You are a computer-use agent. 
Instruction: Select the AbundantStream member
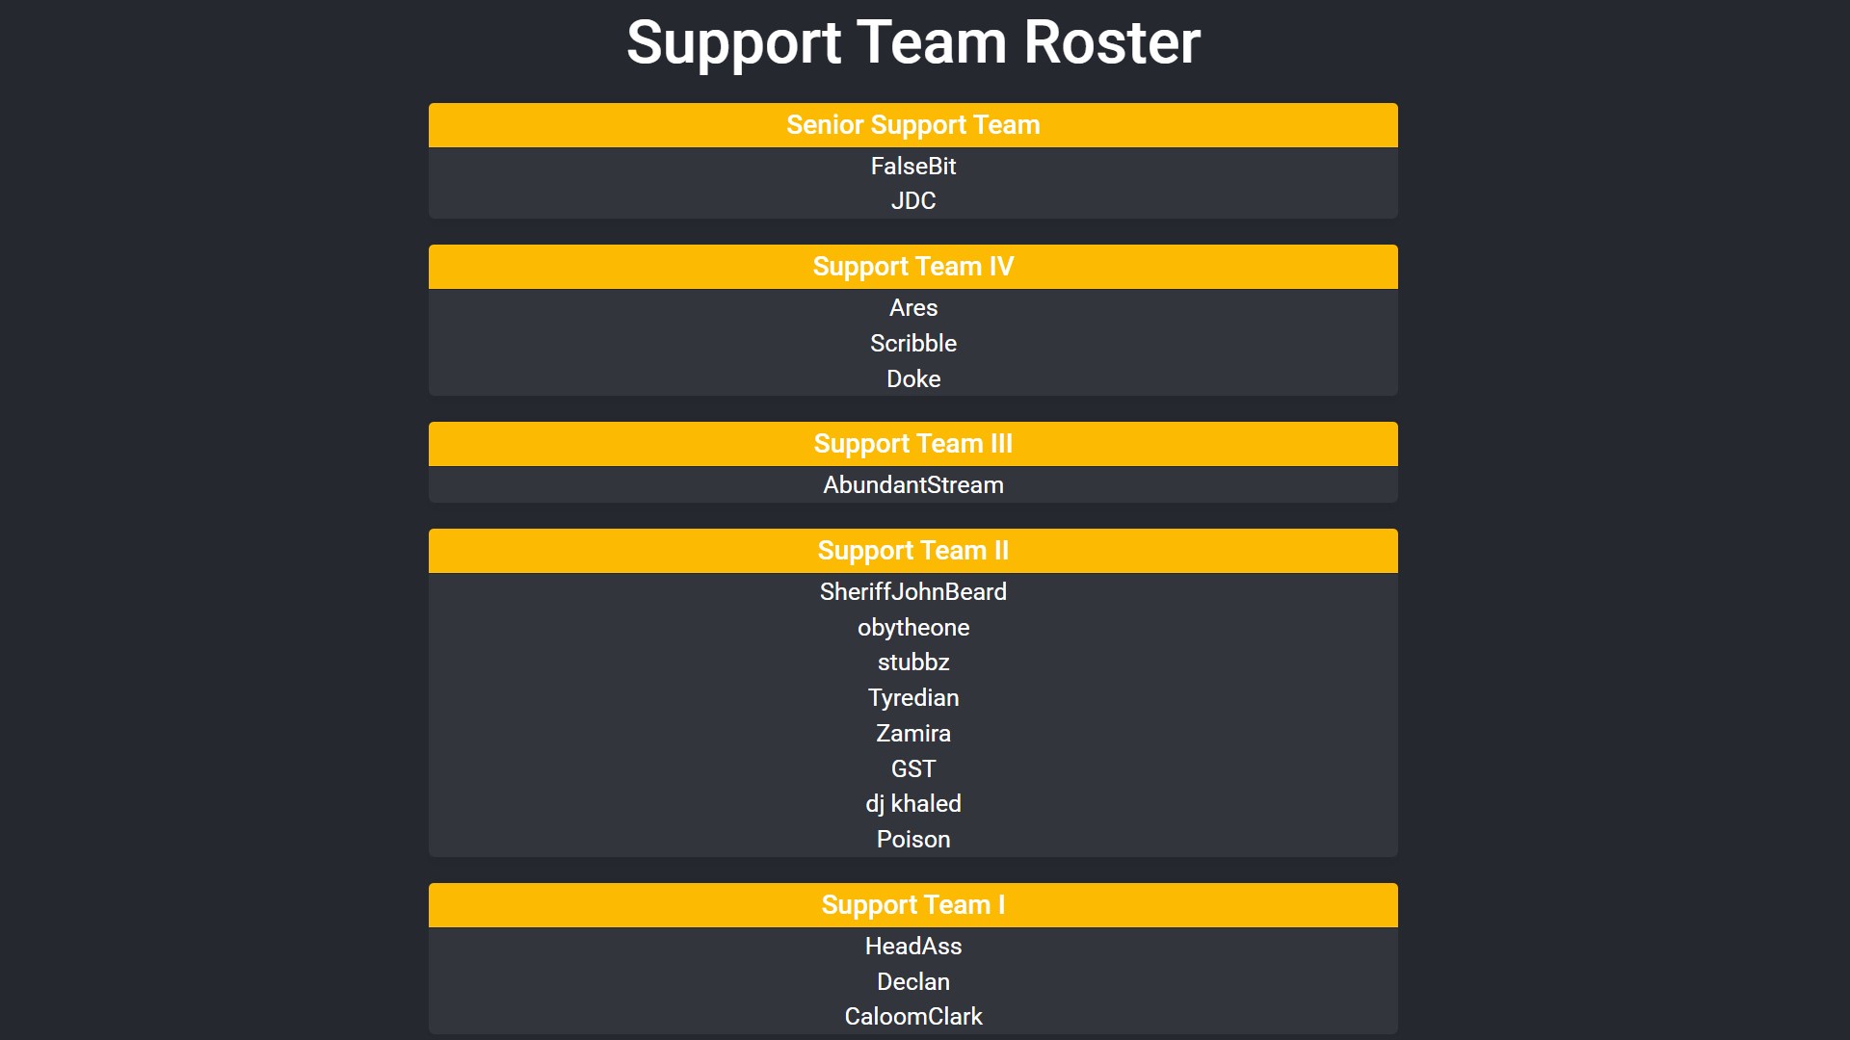pos(912,485)
